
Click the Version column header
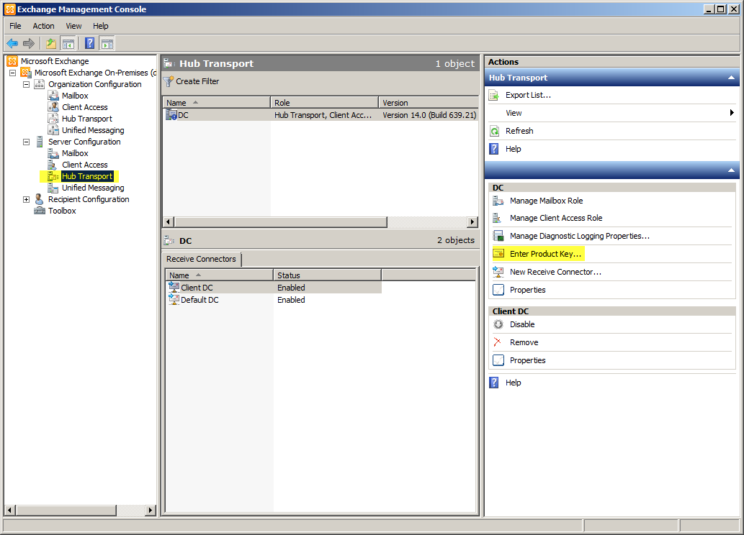429,103
